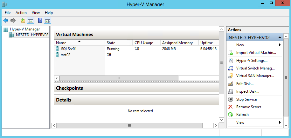291x138 pixels.
Task: Expand the View submenu arrow in Actions
Action: [x=280, y=122]
